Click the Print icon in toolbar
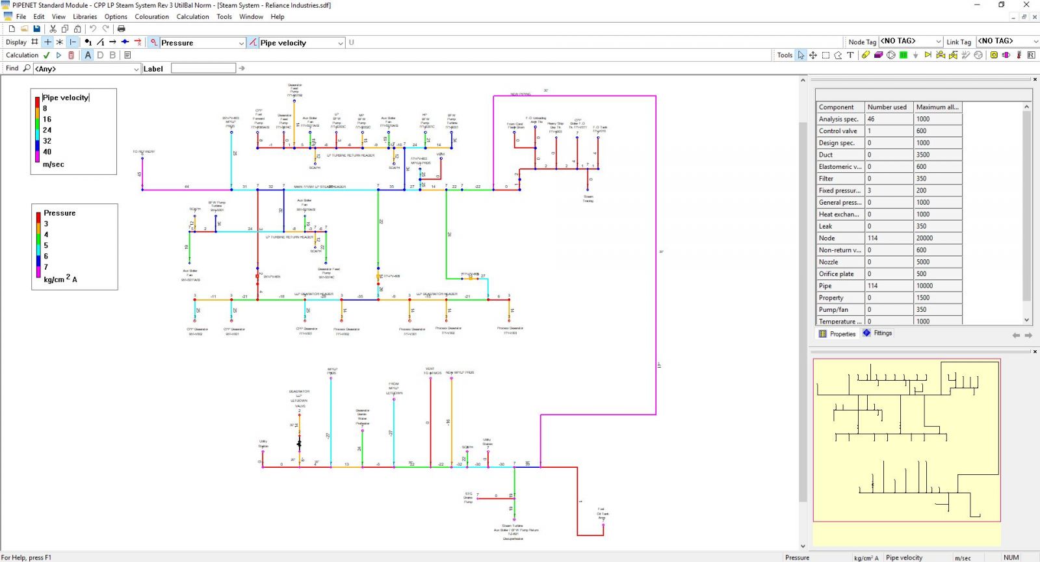Image resolution: width=1040 pixels, height=562 pixels. [x=121, y=29]
